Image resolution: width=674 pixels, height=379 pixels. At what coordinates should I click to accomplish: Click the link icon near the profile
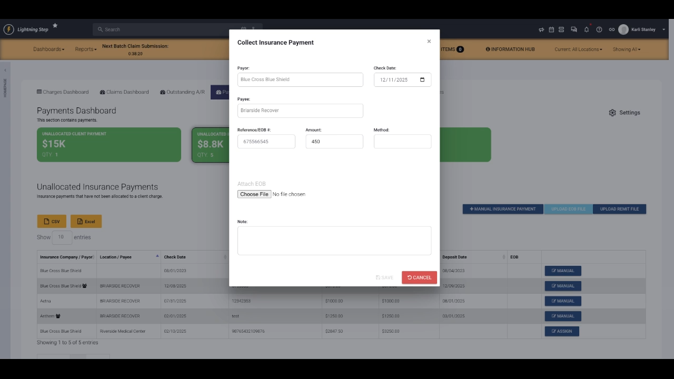coord(611,29)
